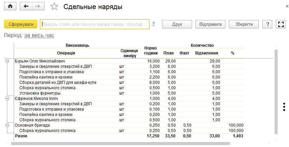
Task: Select Сборка деталей из ДВП для шкафа-купе
Action: [58, 82]
